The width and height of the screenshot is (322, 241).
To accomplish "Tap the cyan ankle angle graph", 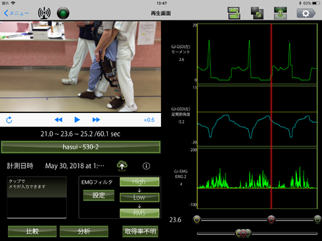I will point(257,116).
